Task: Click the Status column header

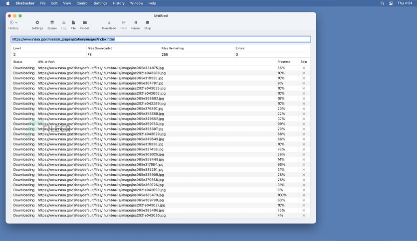Action: click(18, 62)
